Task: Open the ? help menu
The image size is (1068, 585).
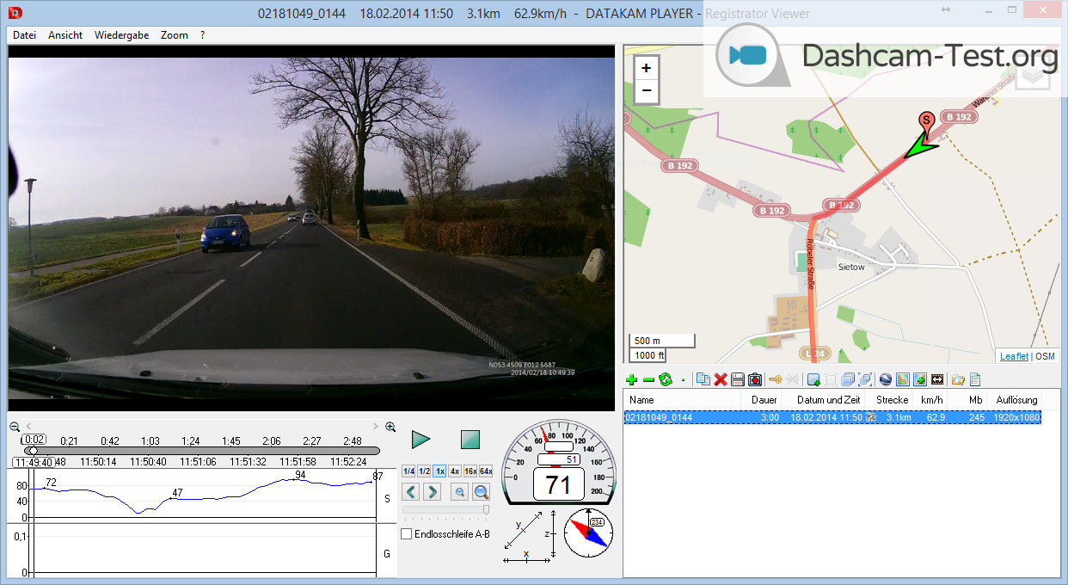Action: tap(202, 35)
